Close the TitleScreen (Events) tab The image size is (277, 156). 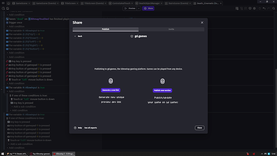[106, 3]
